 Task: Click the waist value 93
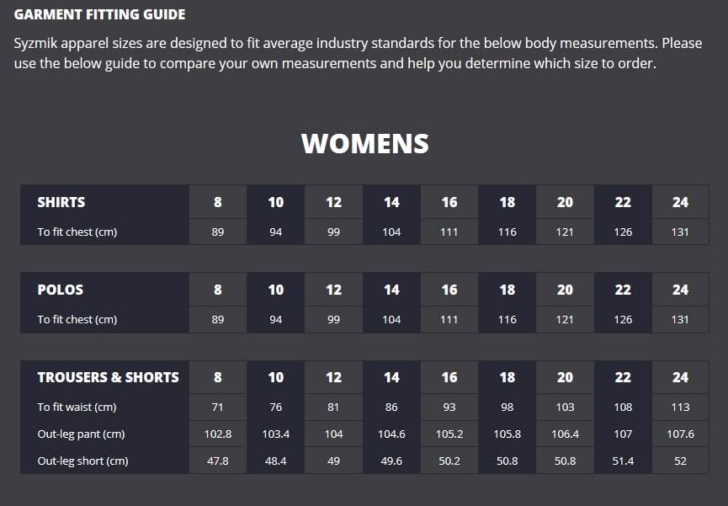(x=449, y=407)
